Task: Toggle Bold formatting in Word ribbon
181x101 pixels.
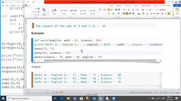Action: coord(169,13)
